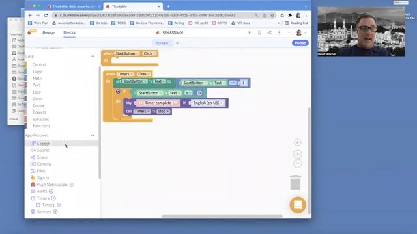This screenshot has width=417, height=234.
Task: Open the Logic blocks category
Action: pos(37,71)
